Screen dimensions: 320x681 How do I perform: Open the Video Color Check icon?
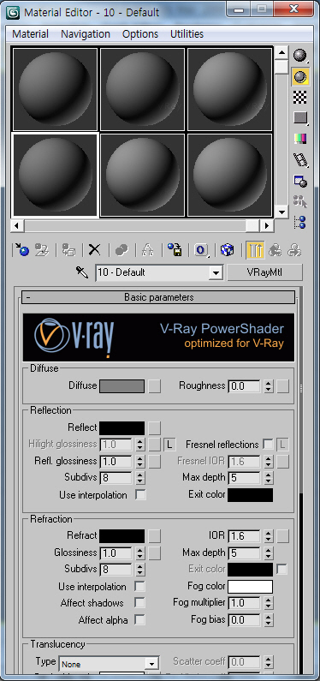[x=300, y=139]
